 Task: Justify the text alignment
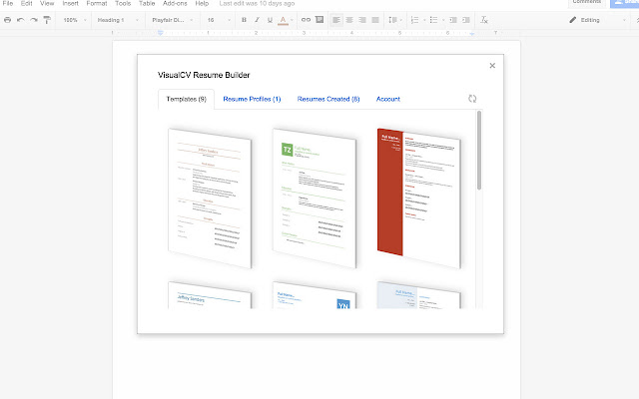pos(375,20)
